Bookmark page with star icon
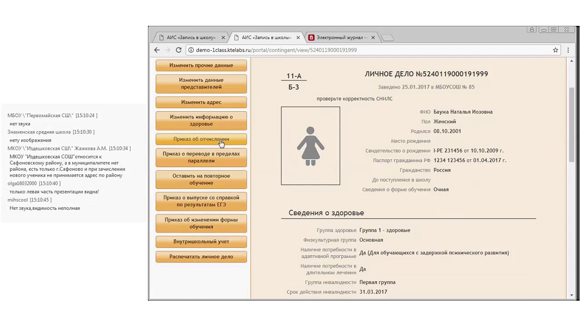Screen dimensions: 581x327 (x=555, y=50)
